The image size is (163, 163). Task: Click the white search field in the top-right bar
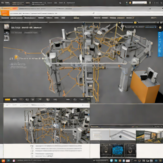pyautogui.click(x=139, y=3)
